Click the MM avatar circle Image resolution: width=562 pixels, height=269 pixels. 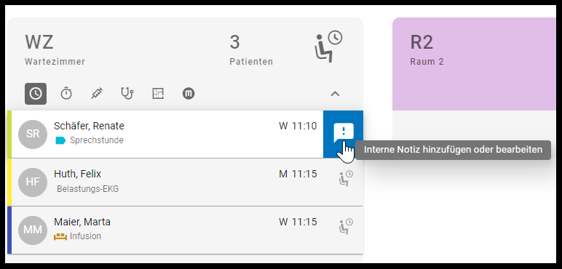click(x=33, y=230)
